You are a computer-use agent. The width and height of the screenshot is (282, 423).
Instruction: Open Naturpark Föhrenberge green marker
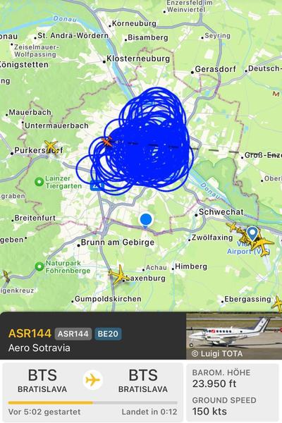point(39,266)
